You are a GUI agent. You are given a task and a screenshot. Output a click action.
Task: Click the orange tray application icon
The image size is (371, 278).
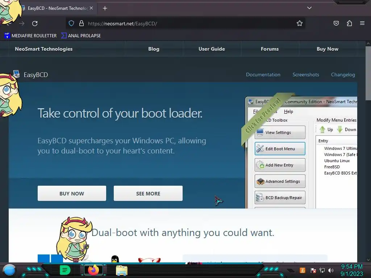303,270
